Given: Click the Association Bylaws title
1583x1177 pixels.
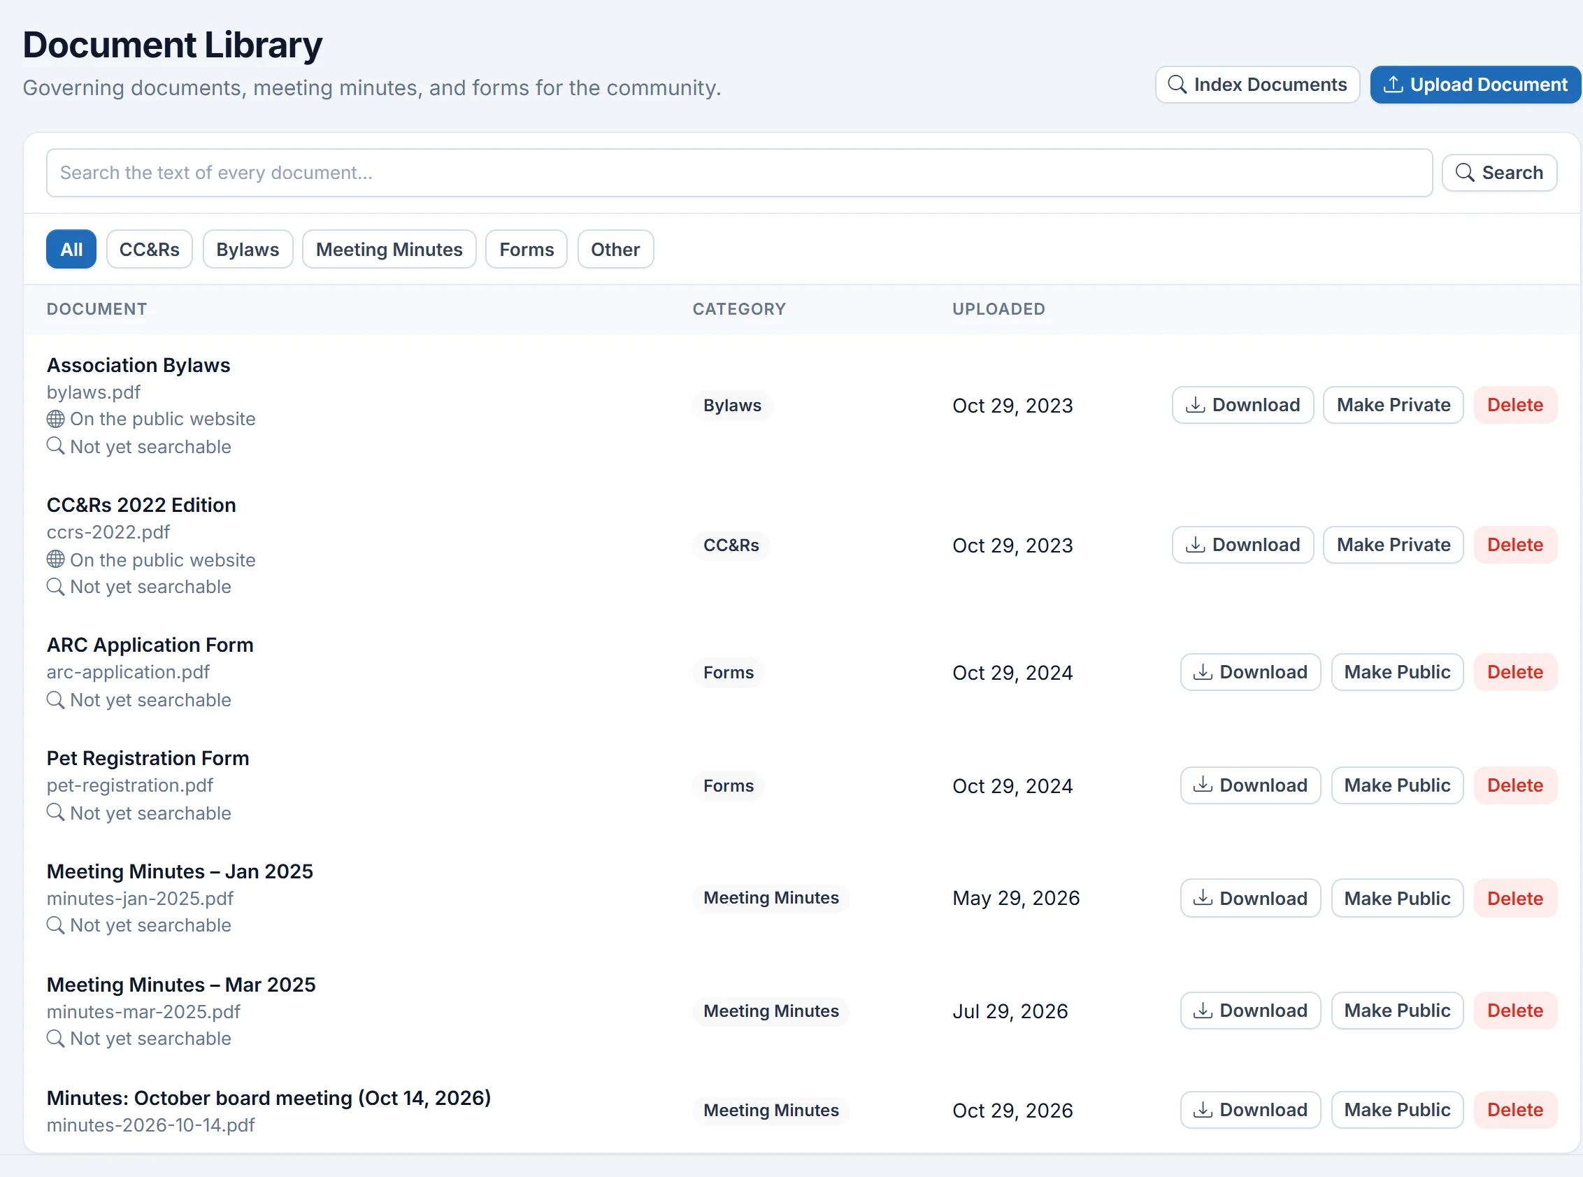Looking at the screenshot, I should [138, 366].
